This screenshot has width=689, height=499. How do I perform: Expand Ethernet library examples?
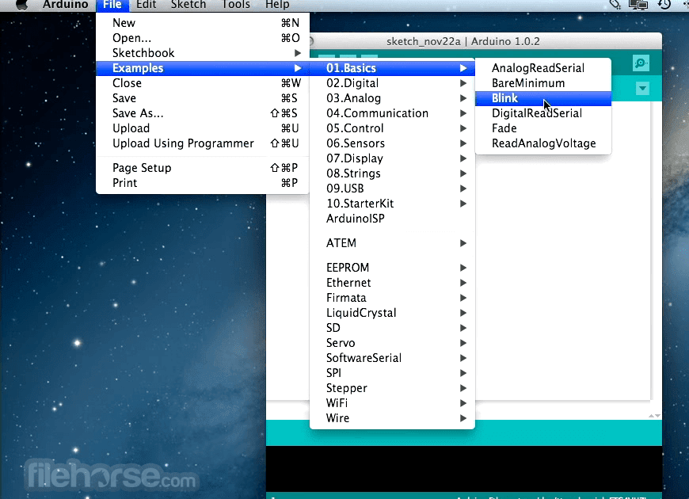point(392,282)
